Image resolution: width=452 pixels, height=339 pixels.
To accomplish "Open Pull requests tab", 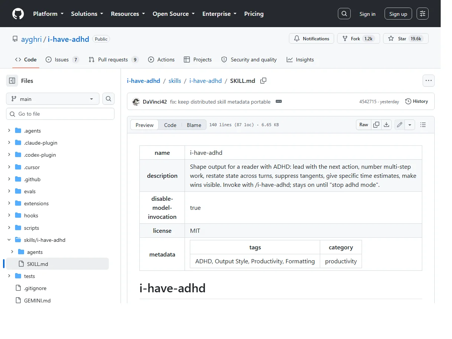I will (113, 60).
